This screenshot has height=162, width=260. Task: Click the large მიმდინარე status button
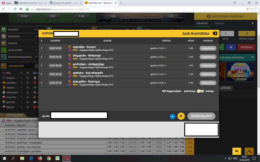click(x=201, y=116)
